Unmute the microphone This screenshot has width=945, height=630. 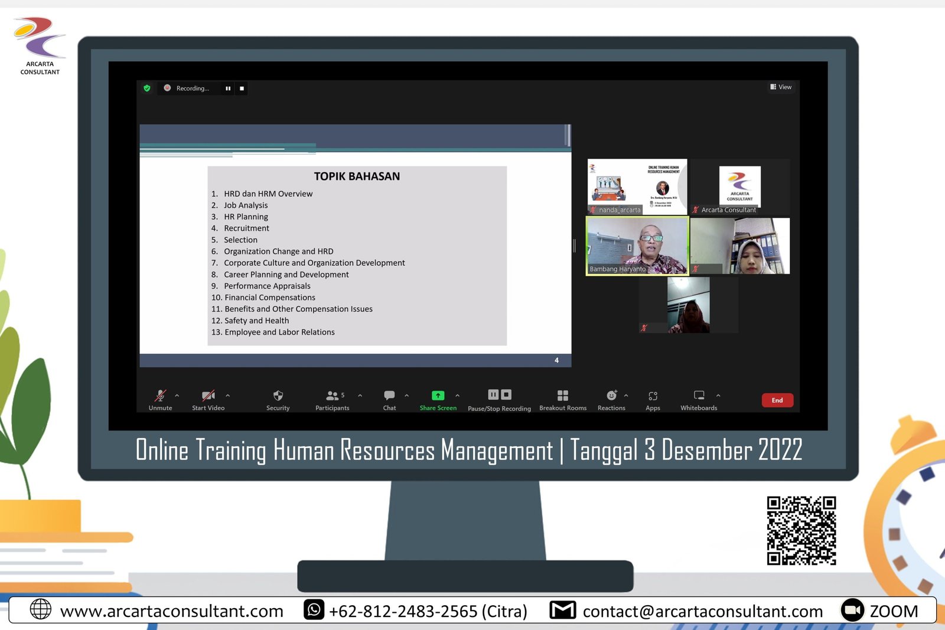click(160, 396)
